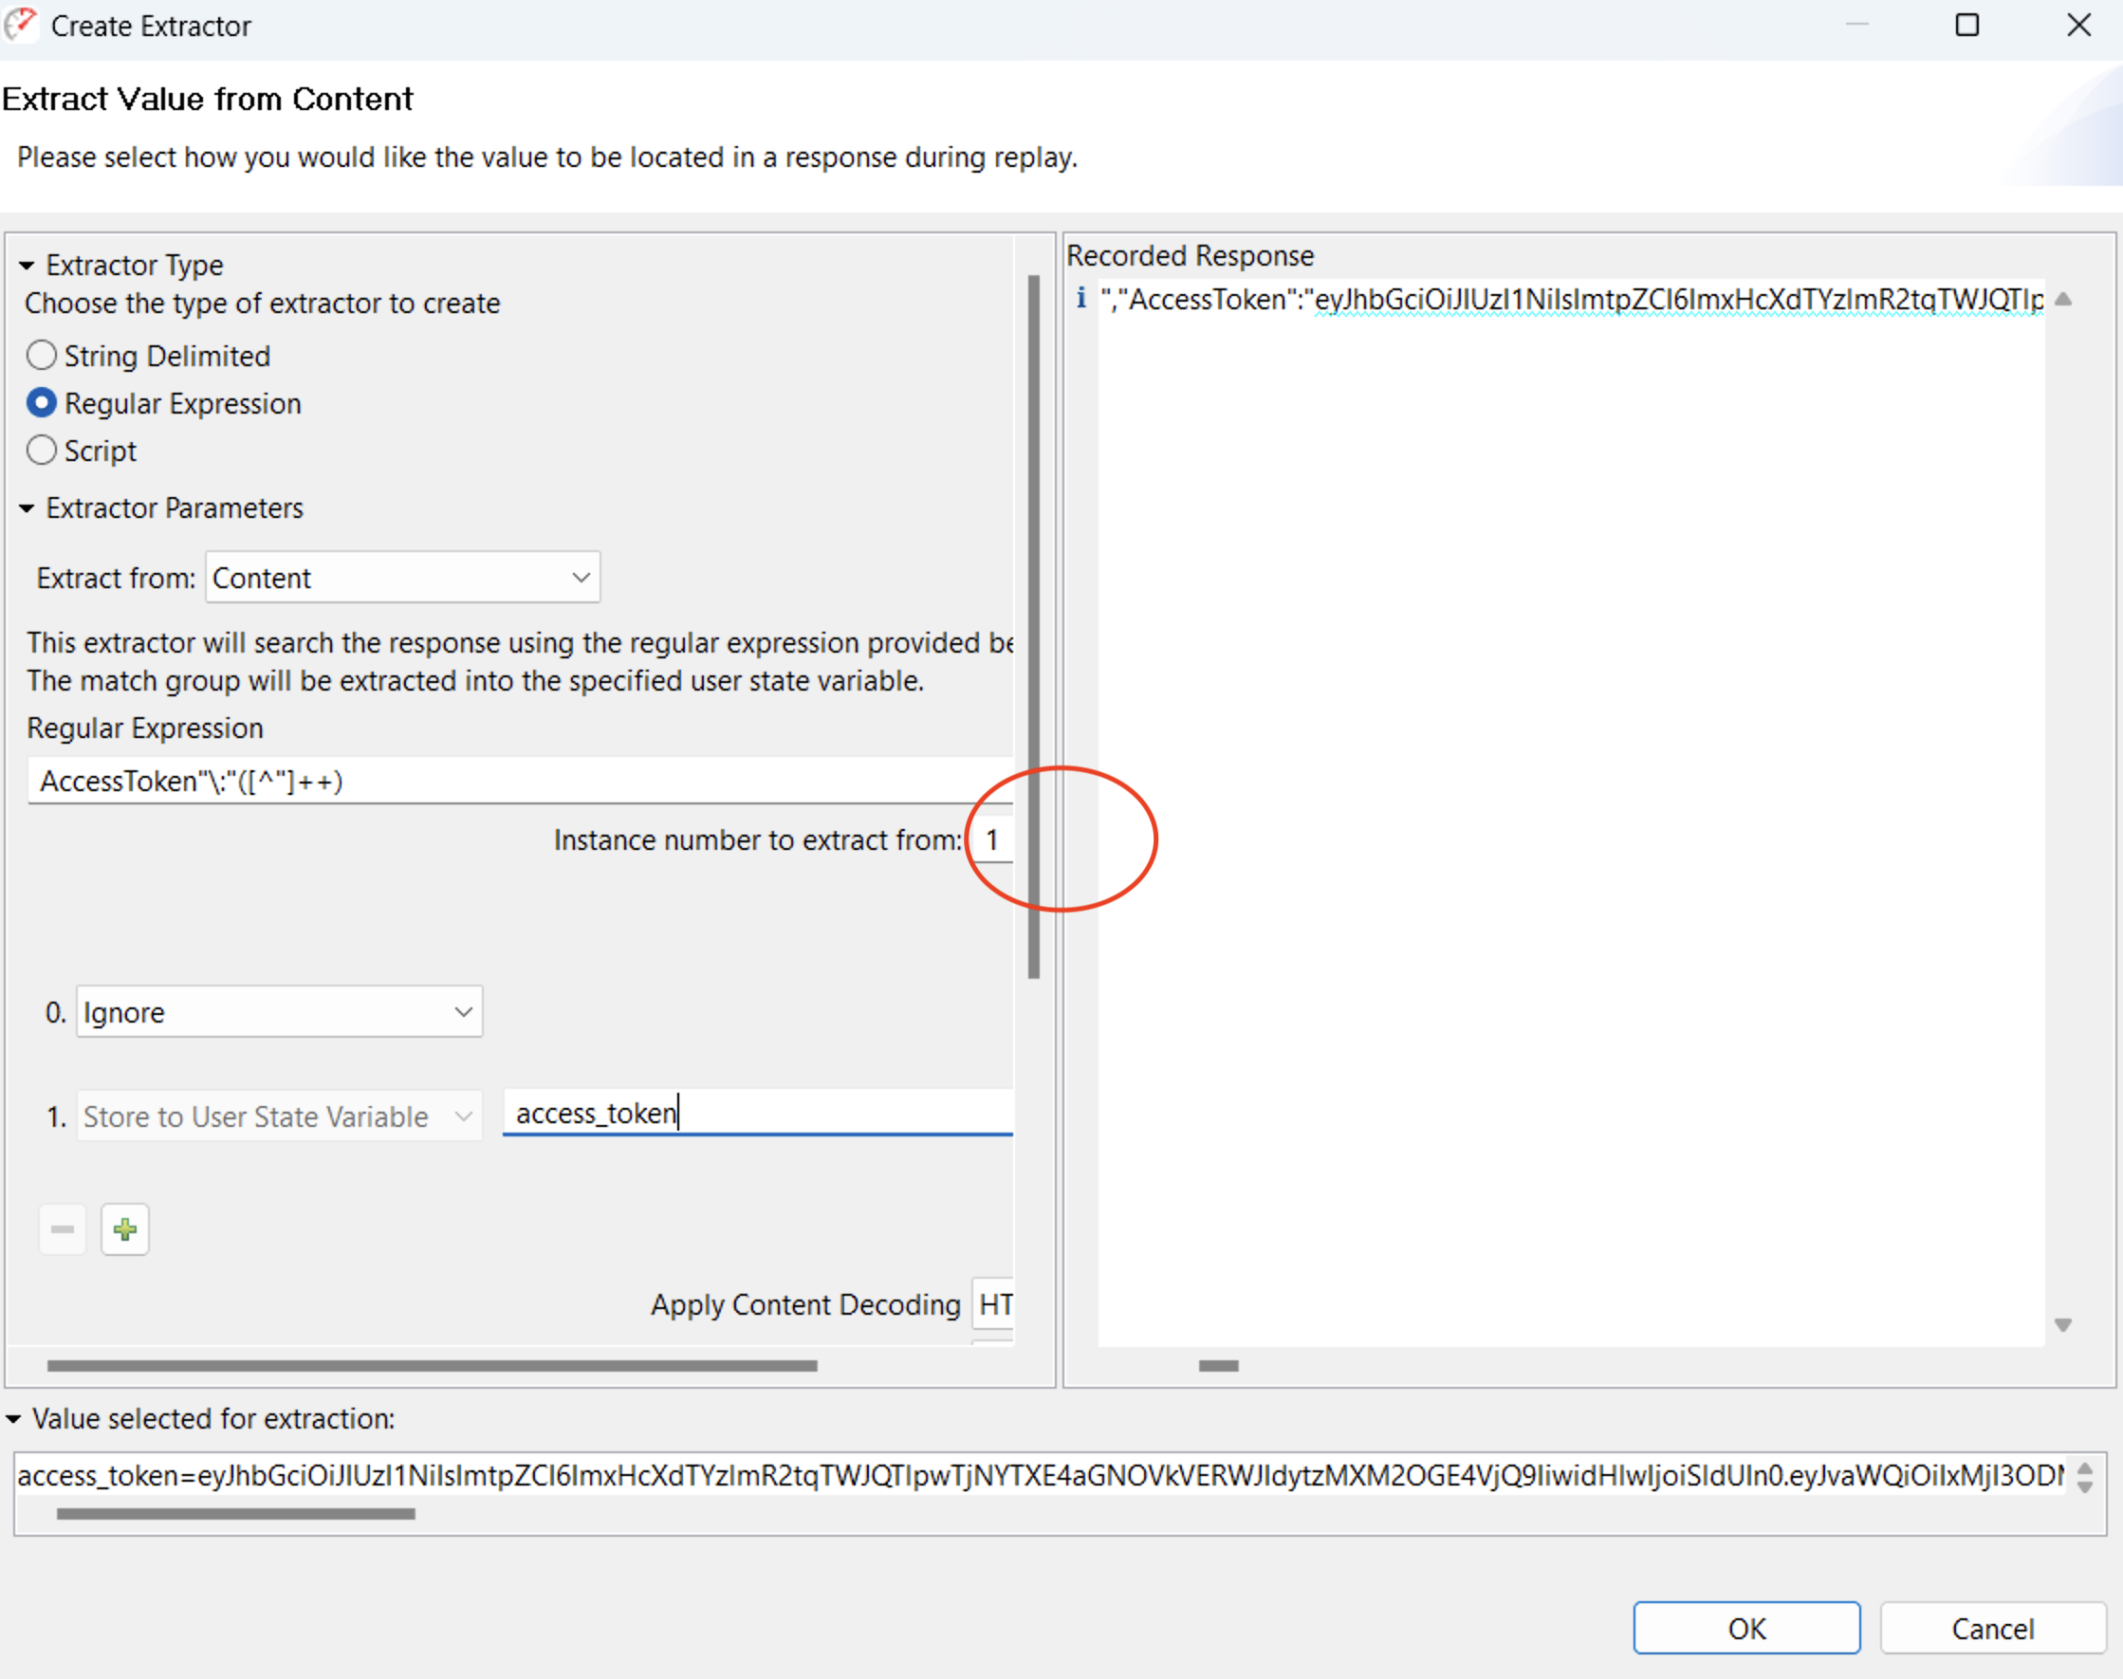Image resolution: width=2123 pixels, height=1679 pixels.
Task: Click the Create Extractor application logo icon
Action: pyautogui.click(x=22, y=25)
